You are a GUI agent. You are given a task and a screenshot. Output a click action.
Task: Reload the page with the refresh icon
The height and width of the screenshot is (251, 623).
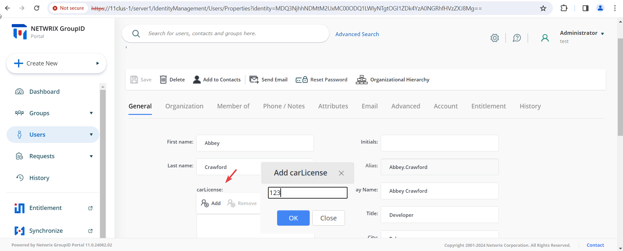pyautogui.click(x=37, y=8)
